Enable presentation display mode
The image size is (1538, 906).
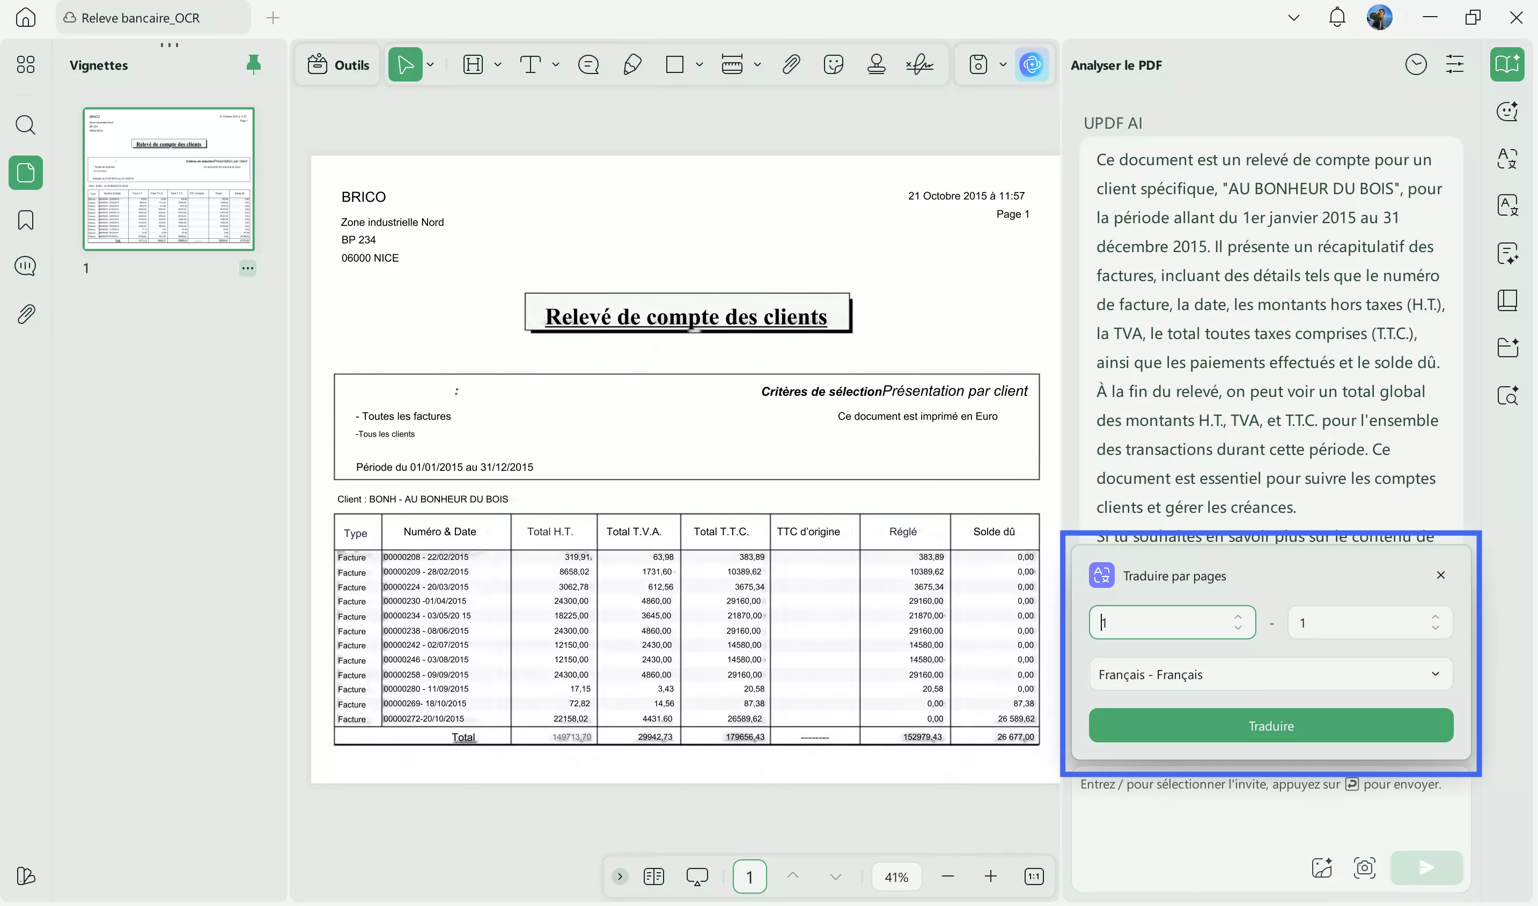(x=698, y=876)
